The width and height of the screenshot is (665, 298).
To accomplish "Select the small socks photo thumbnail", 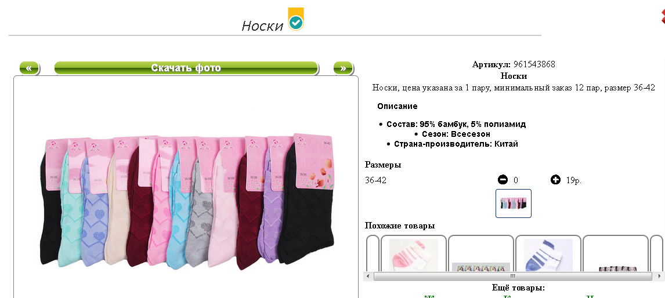I will click(514, 203).
